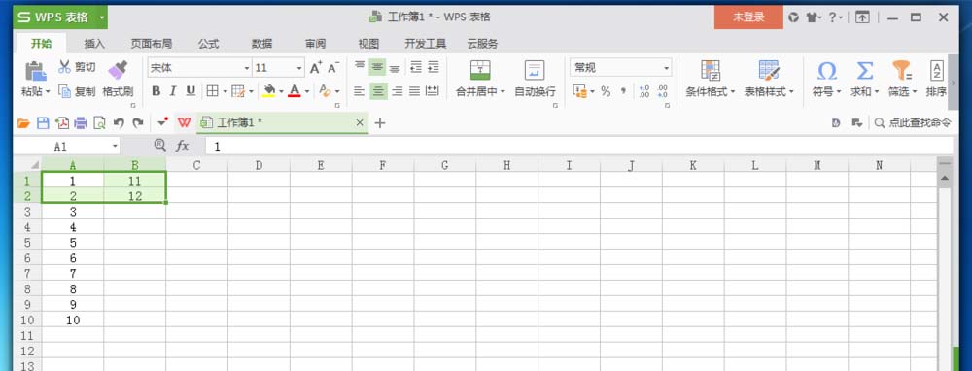This screenshot has width=972, height=371.
Task: Click the Symbol (符号) omega icon
Action: [x=826, y=70]
